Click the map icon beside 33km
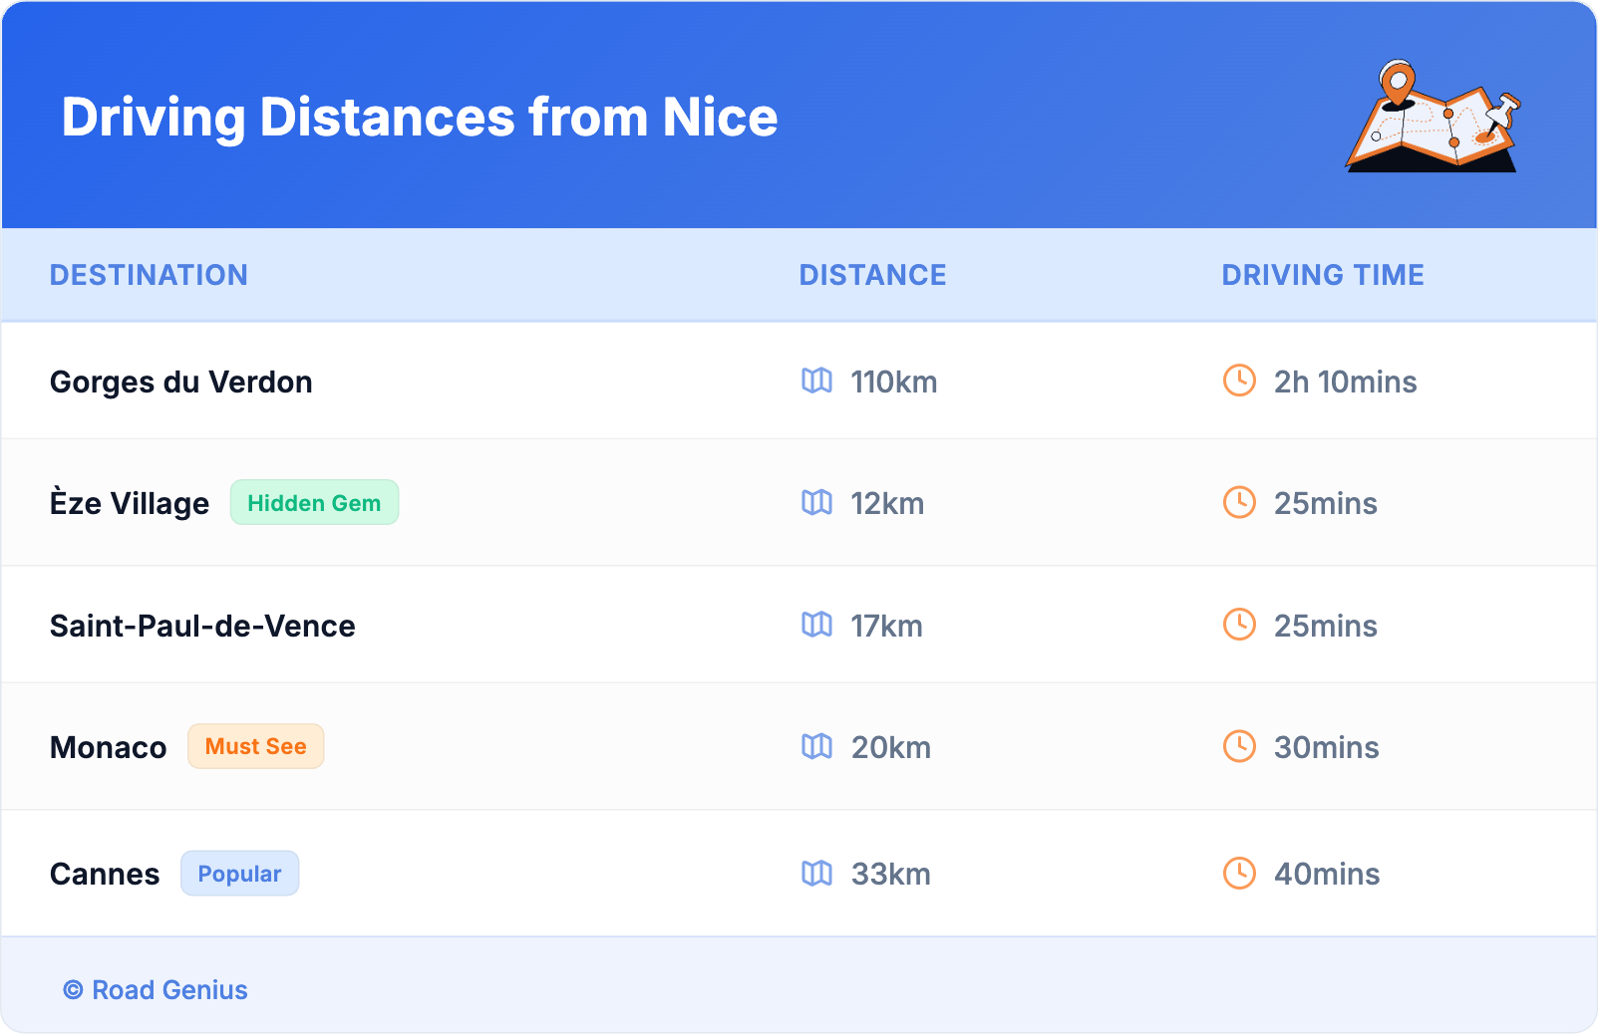The height and width of the screenshot is (1034, 1599). point(816,873)
